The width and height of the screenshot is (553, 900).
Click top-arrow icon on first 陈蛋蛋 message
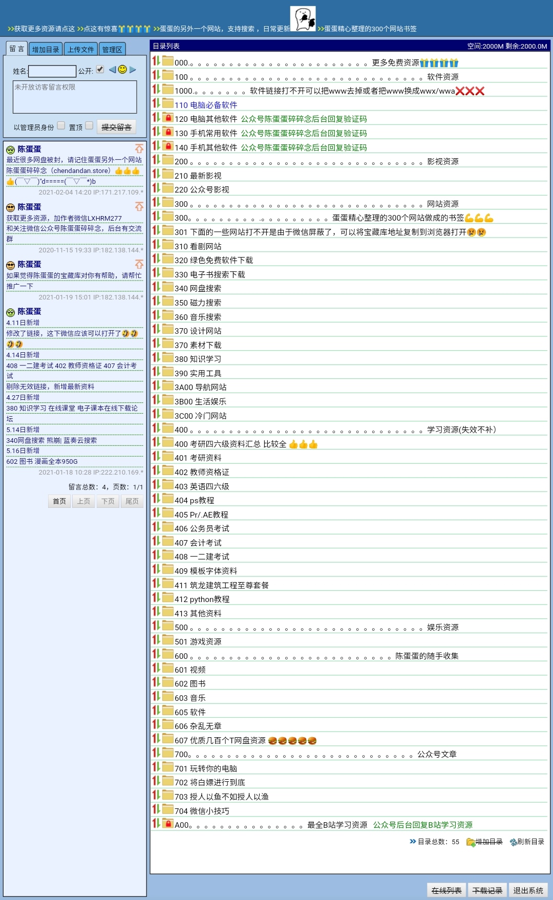pyautogui.click(x=139, y=148)
